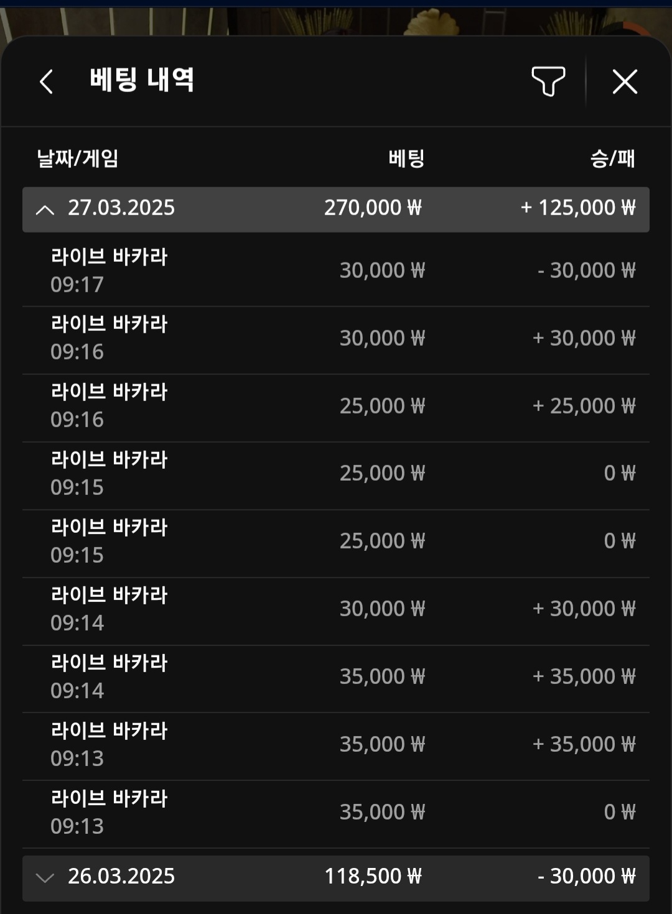Viewport: 672px width, 914px height.
Task: Go back using the left arrow icon
Action: tap(46, 81)
